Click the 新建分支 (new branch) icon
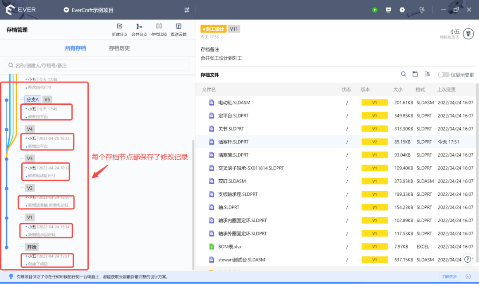This screenshot has height=284, width=479. tap(119, 26)
